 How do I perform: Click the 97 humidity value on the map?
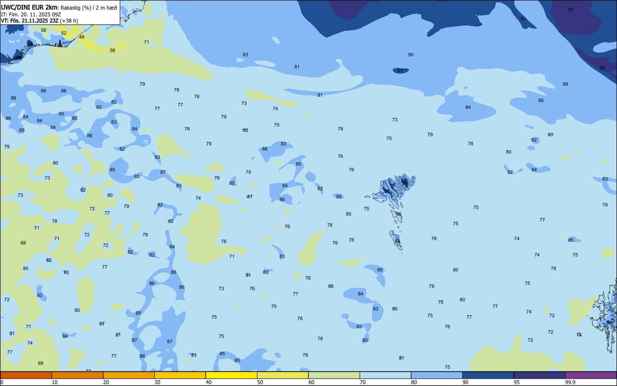pyautogui.click(x=571, y=10)
